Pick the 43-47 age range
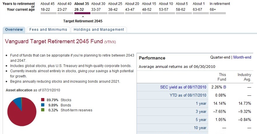257x134 pixels. click(133, 8)
